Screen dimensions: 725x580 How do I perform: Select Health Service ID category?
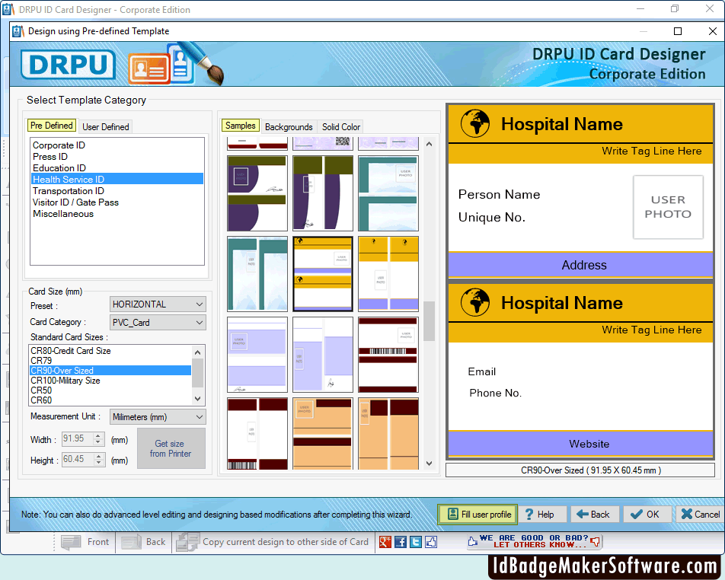pyautogui.click(x=117, y=180)
